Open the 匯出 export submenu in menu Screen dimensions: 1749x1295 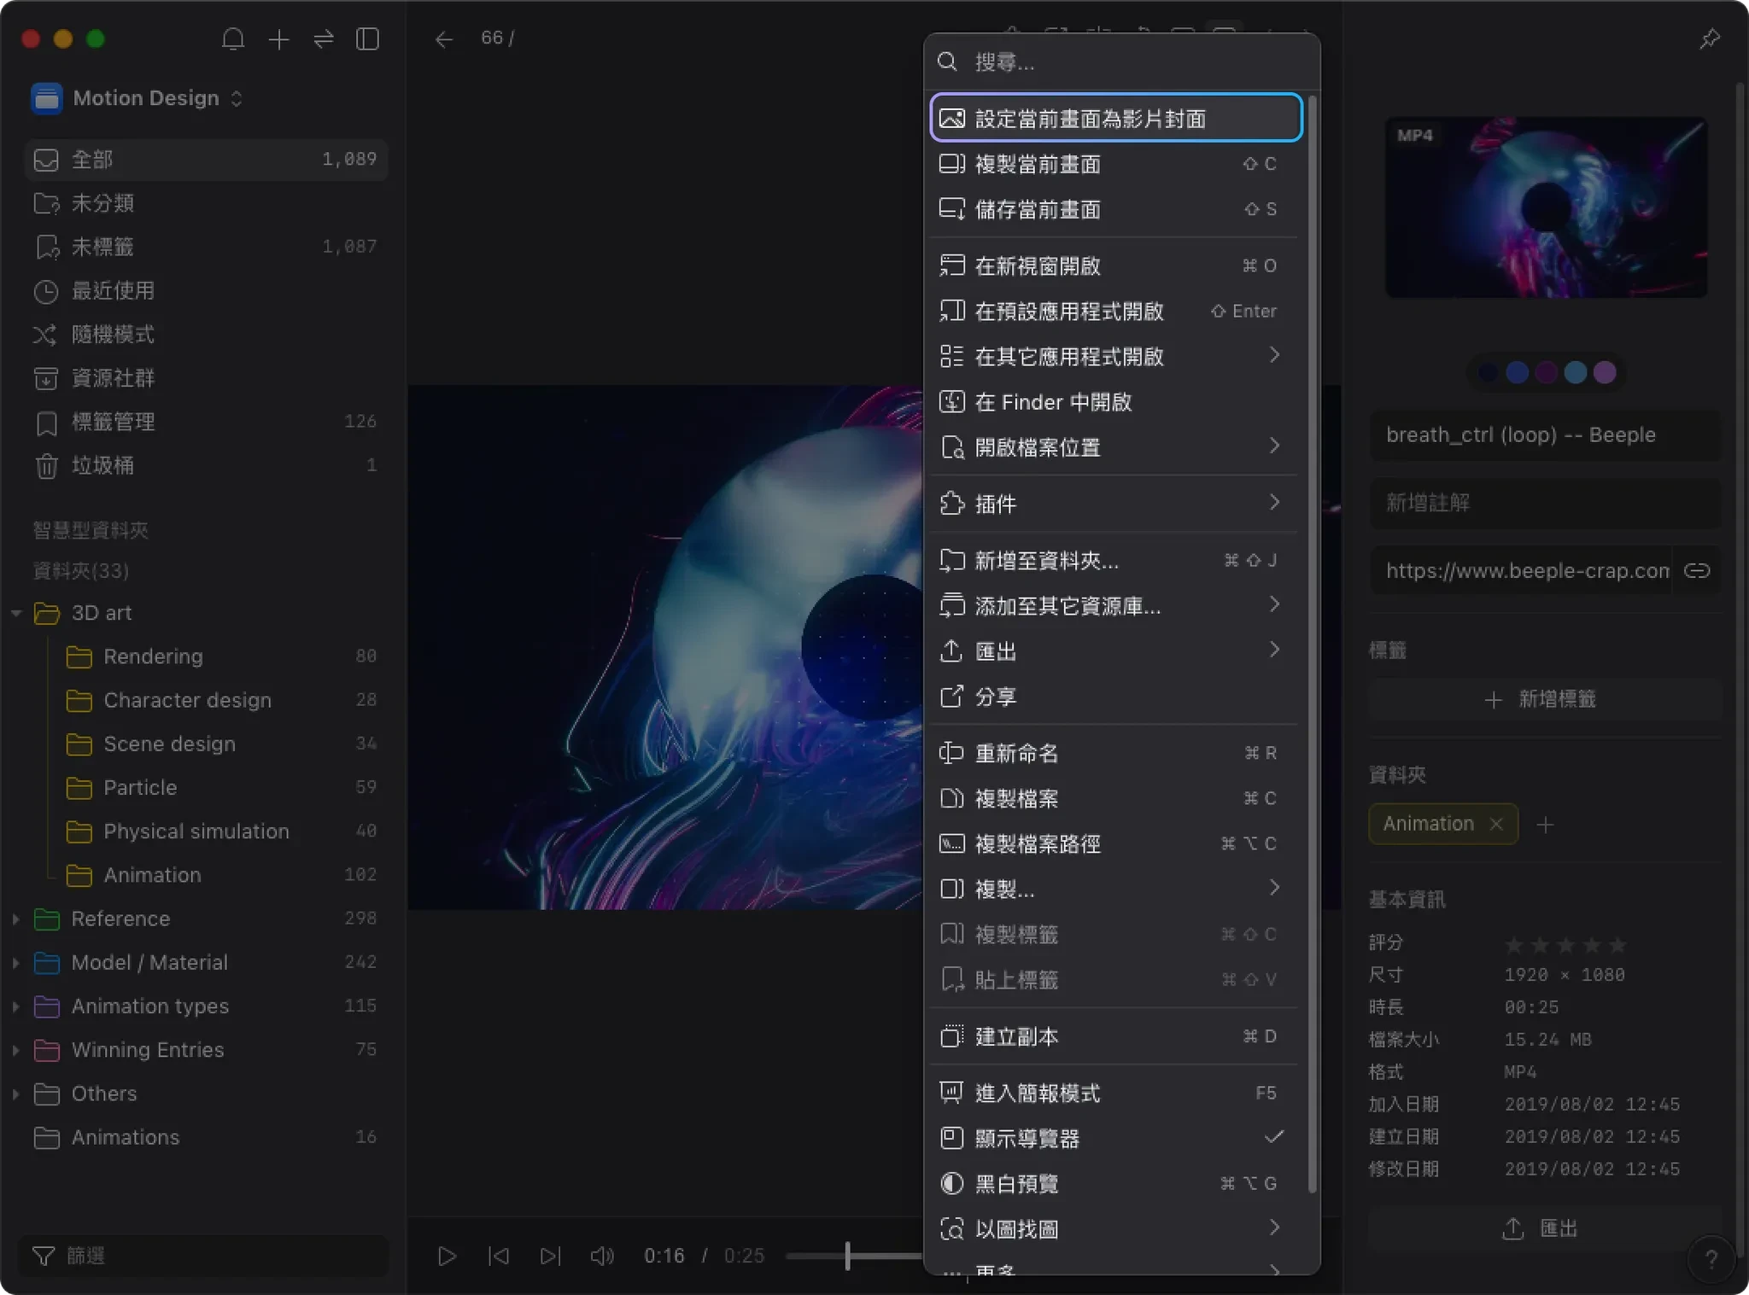[1114, 651]
